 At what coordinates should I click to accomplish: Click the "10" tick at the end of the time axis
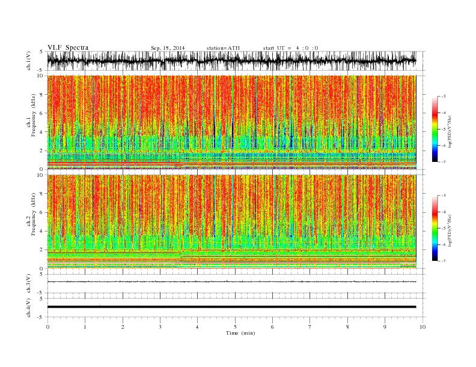(x=423, y=327)
